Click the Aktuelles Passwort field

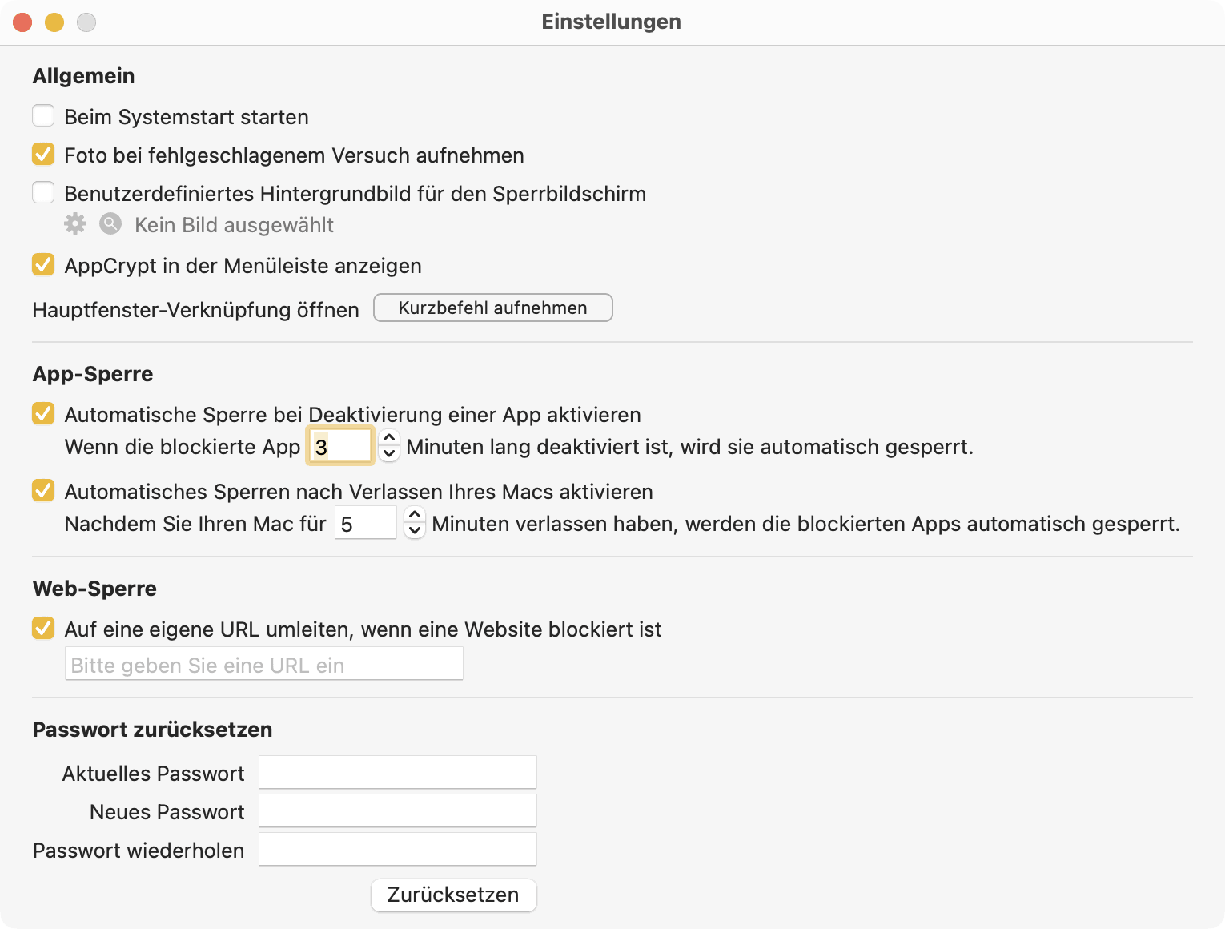pyautogui.click(x=398, y=773)
